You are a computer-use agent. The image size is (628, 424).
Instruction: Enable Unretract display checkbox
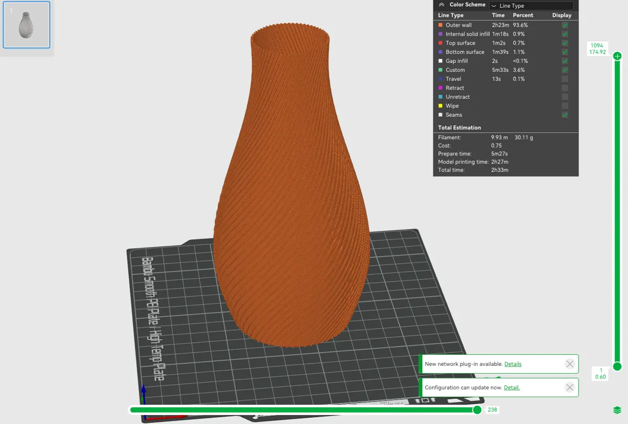point(565,97)
